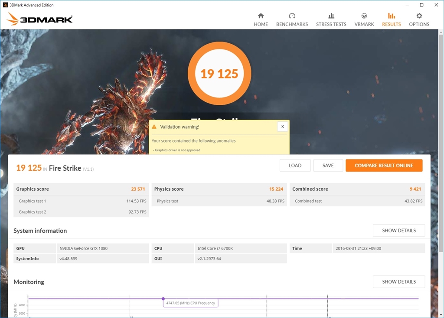Click the GUI version v2.1.2973 64
This screenshot has width=444, height=318.
209,259
